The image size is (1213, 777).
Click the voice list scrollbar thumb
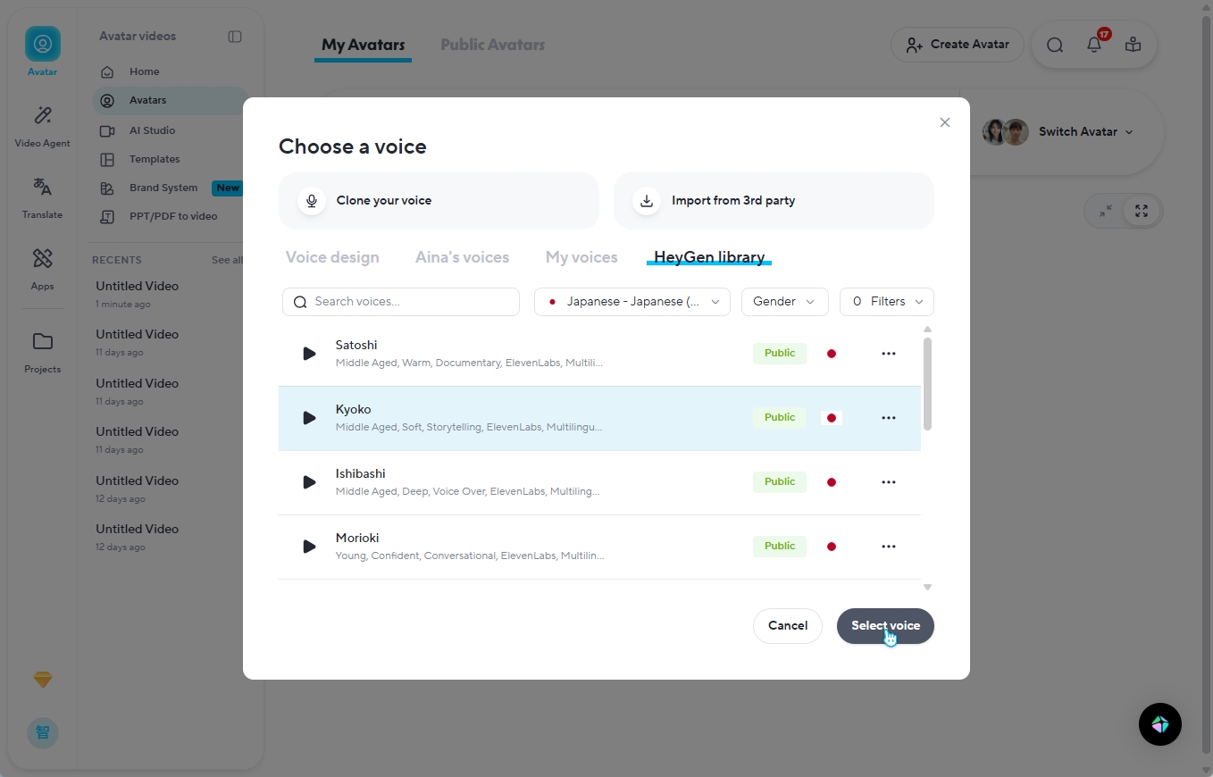click(927, 384)
